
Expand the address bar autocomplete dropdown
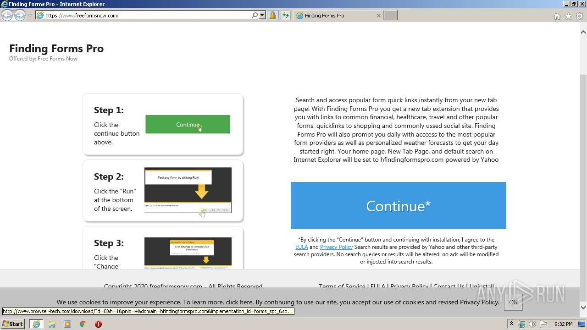pos(262,16)
